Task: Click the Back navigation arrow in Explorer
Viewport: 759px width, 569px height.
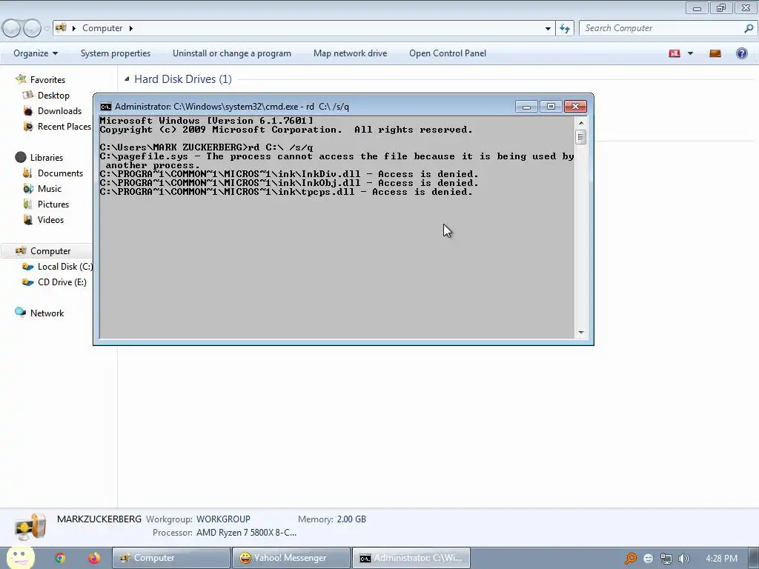Action: (12, 29)
